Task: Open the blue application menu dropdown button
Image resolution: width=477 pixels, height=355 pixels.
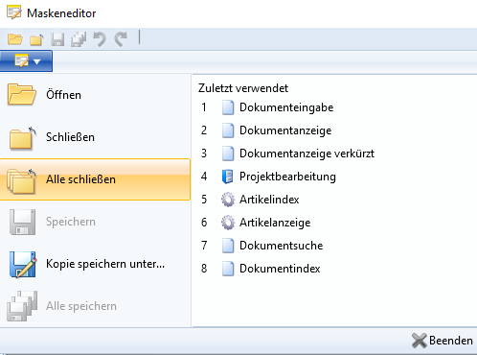Action: pyautogui.click(x=26, y=61)
